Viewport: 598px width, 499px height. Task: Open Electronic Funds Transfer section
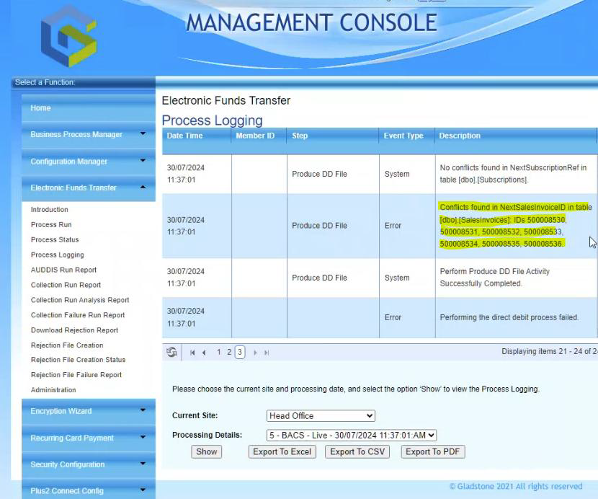tap(89, 187)
